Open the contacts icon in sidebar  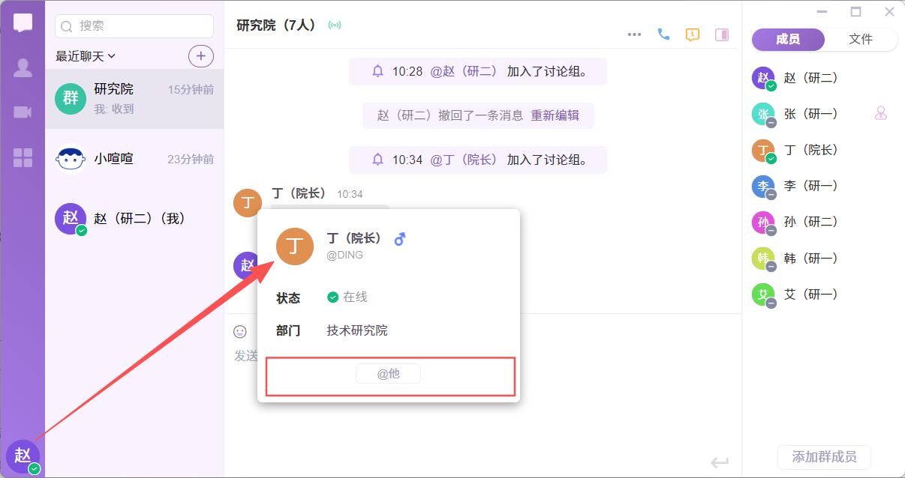tap(23, 68)
